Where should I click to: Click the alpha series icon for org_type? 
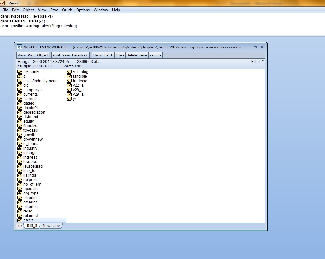point(20,193)
